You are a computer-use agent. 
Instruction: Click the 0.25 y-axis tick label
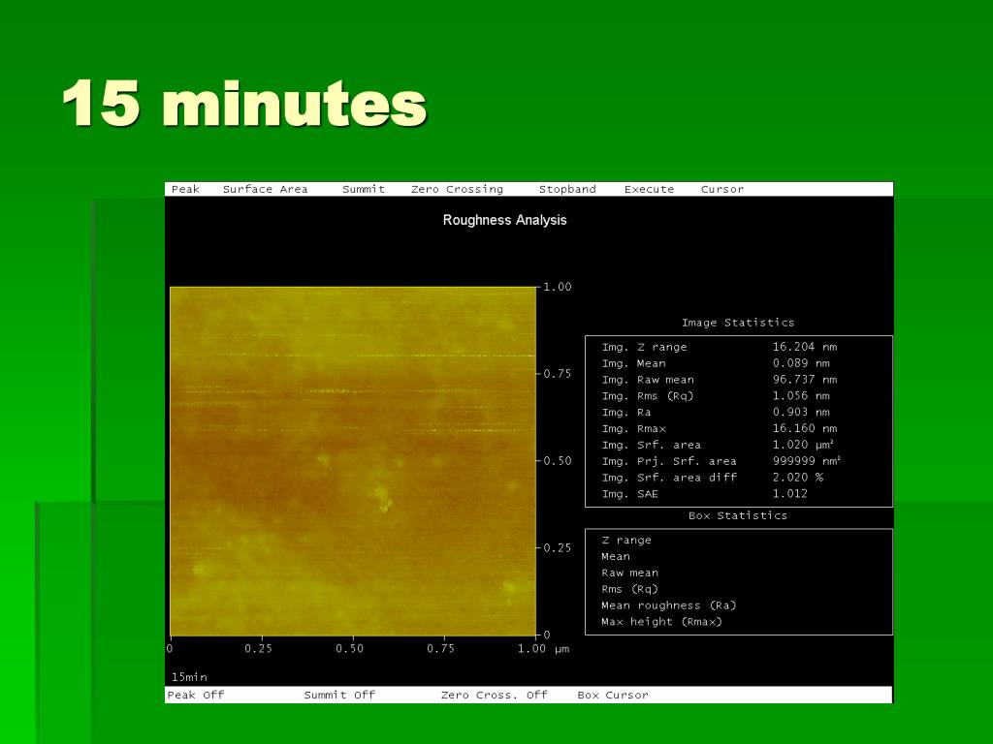click(x=558, y=548)
